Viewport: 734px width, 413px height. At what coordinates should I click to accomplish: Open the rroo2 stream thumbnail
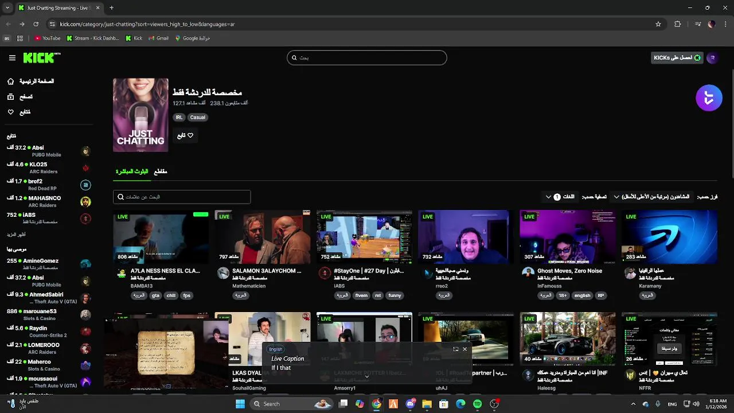466,236
